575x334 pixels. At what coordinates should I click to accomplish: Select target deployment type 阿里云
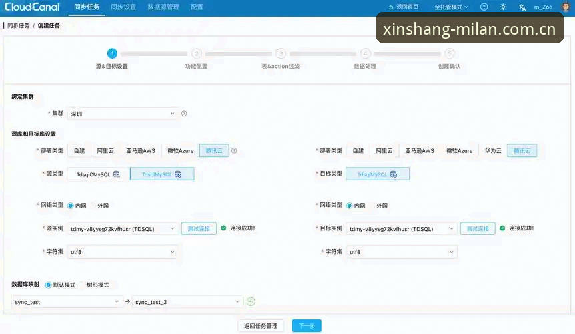pyautogui.click(x=384, y=150)
